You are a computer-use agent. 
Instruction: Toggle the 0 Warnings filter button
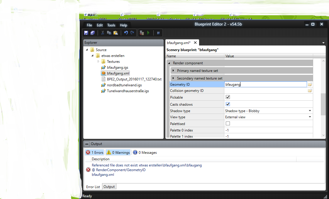point(118,153)
